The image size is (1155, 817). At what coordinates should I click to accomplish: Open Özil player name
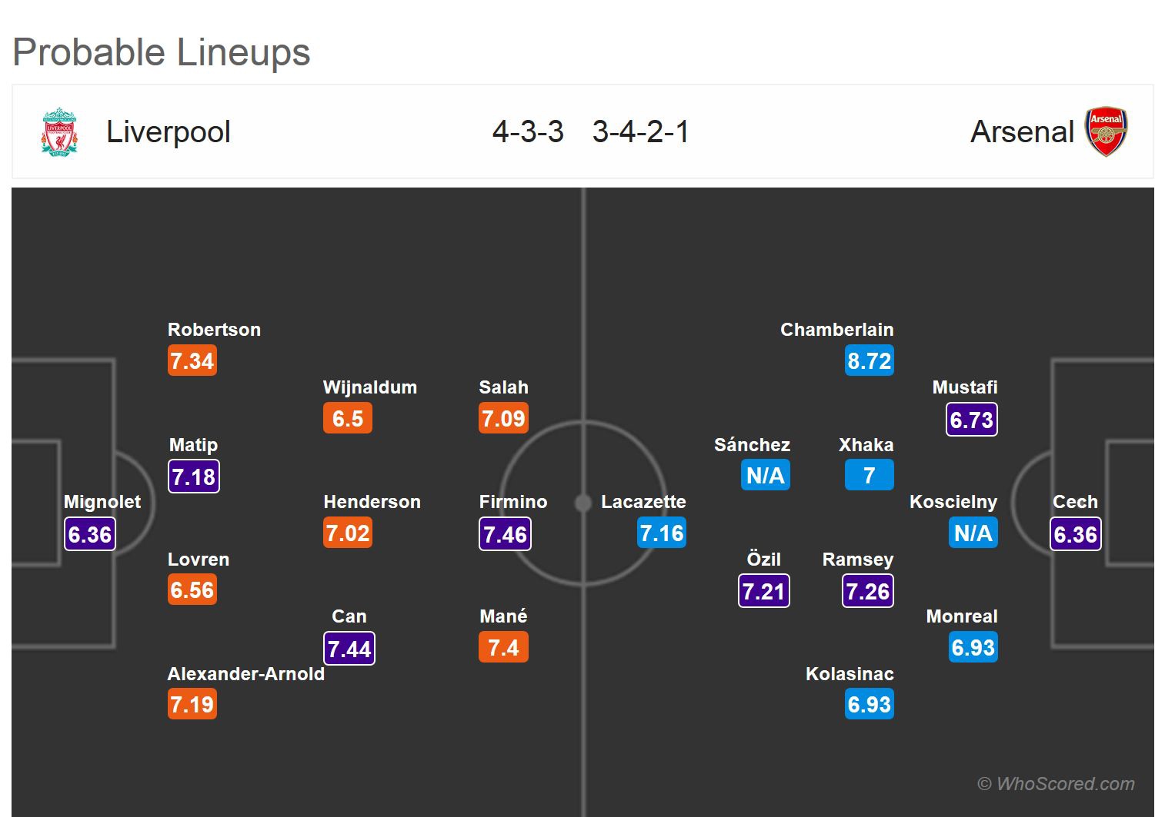coord(763,560)
